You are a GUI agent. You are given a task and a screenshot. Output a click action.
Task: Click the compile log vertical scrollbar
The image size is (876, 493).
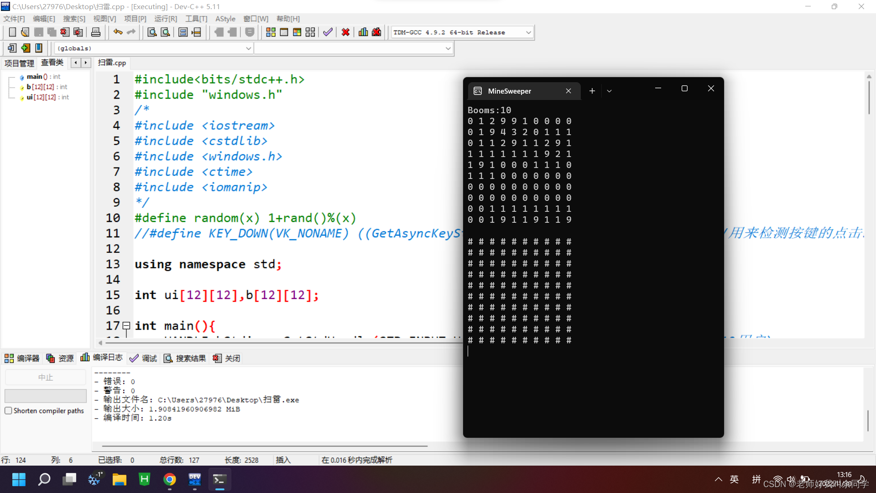[868, 420]
